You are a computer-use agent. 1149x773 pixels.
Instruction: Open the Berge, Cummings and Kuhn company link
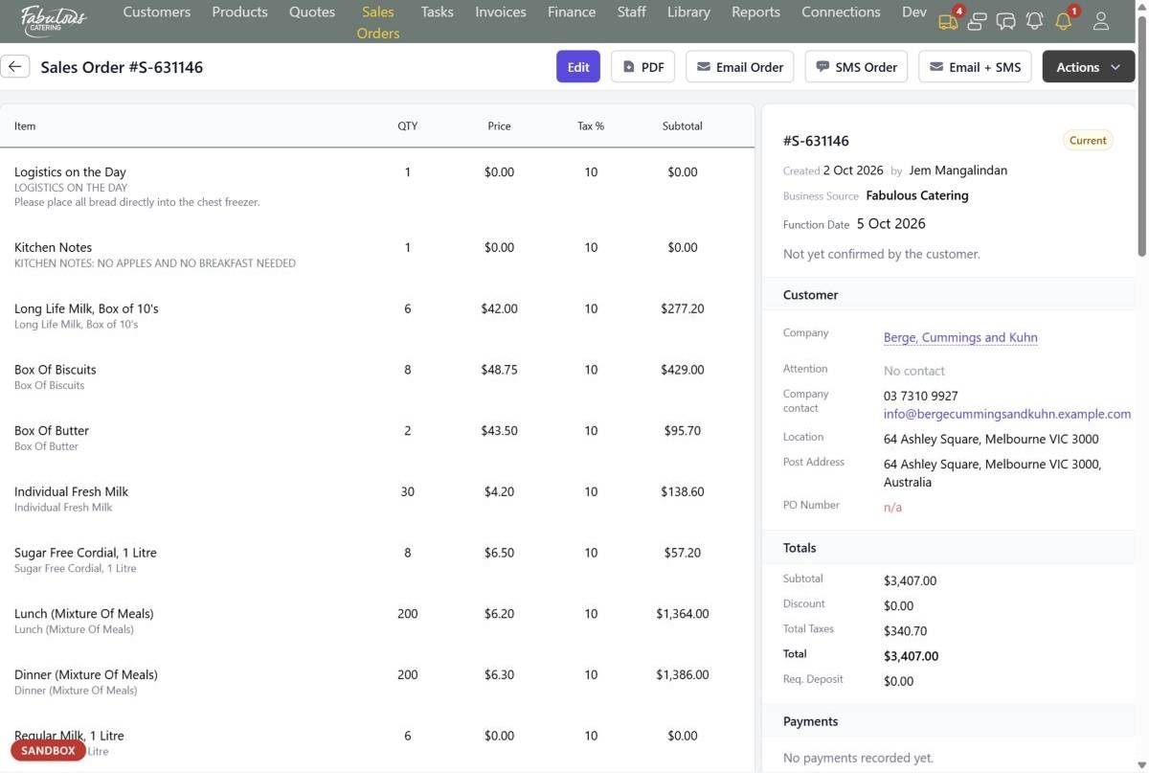pyautogui.click(x=960, y=337)
